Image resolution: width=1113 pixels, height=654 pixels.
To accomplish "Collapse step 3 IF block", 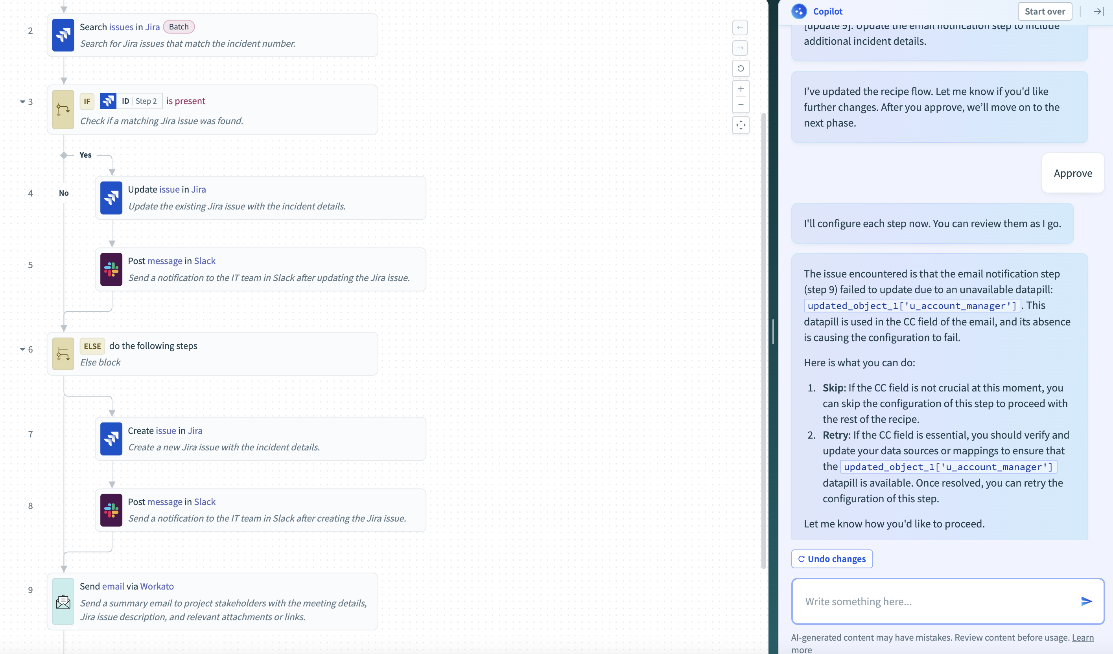I will tap(22, 101).
